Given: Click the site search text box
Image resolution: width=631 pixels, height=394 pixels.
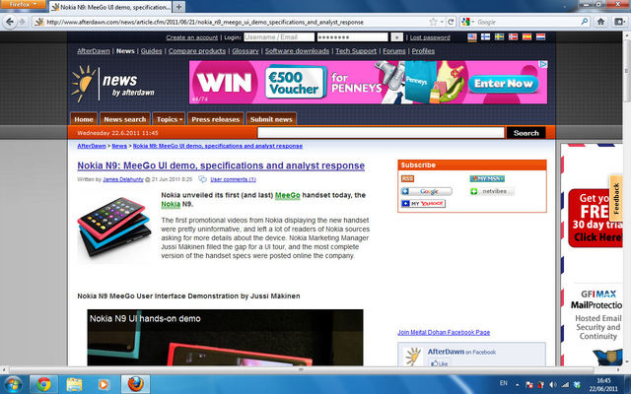Looking at the screenshot, I should [381, 133].
